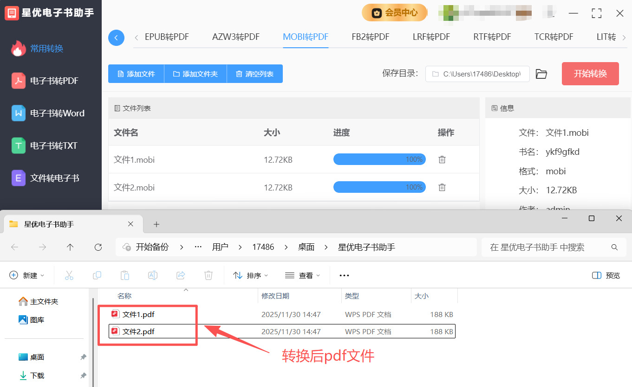This screenshot has width=632, height=387.
Task: Switch to the LRF转PDF tab
Action: 431,37
